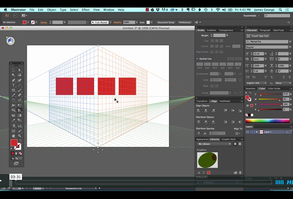Open the Effect menu
The image size is (293, 199).
pyautogui.click(x=85, y=9)
